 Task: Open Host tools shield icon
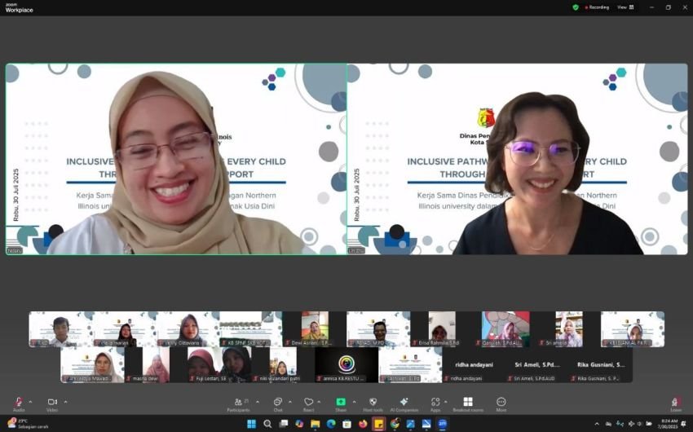(x=373, y=402)
